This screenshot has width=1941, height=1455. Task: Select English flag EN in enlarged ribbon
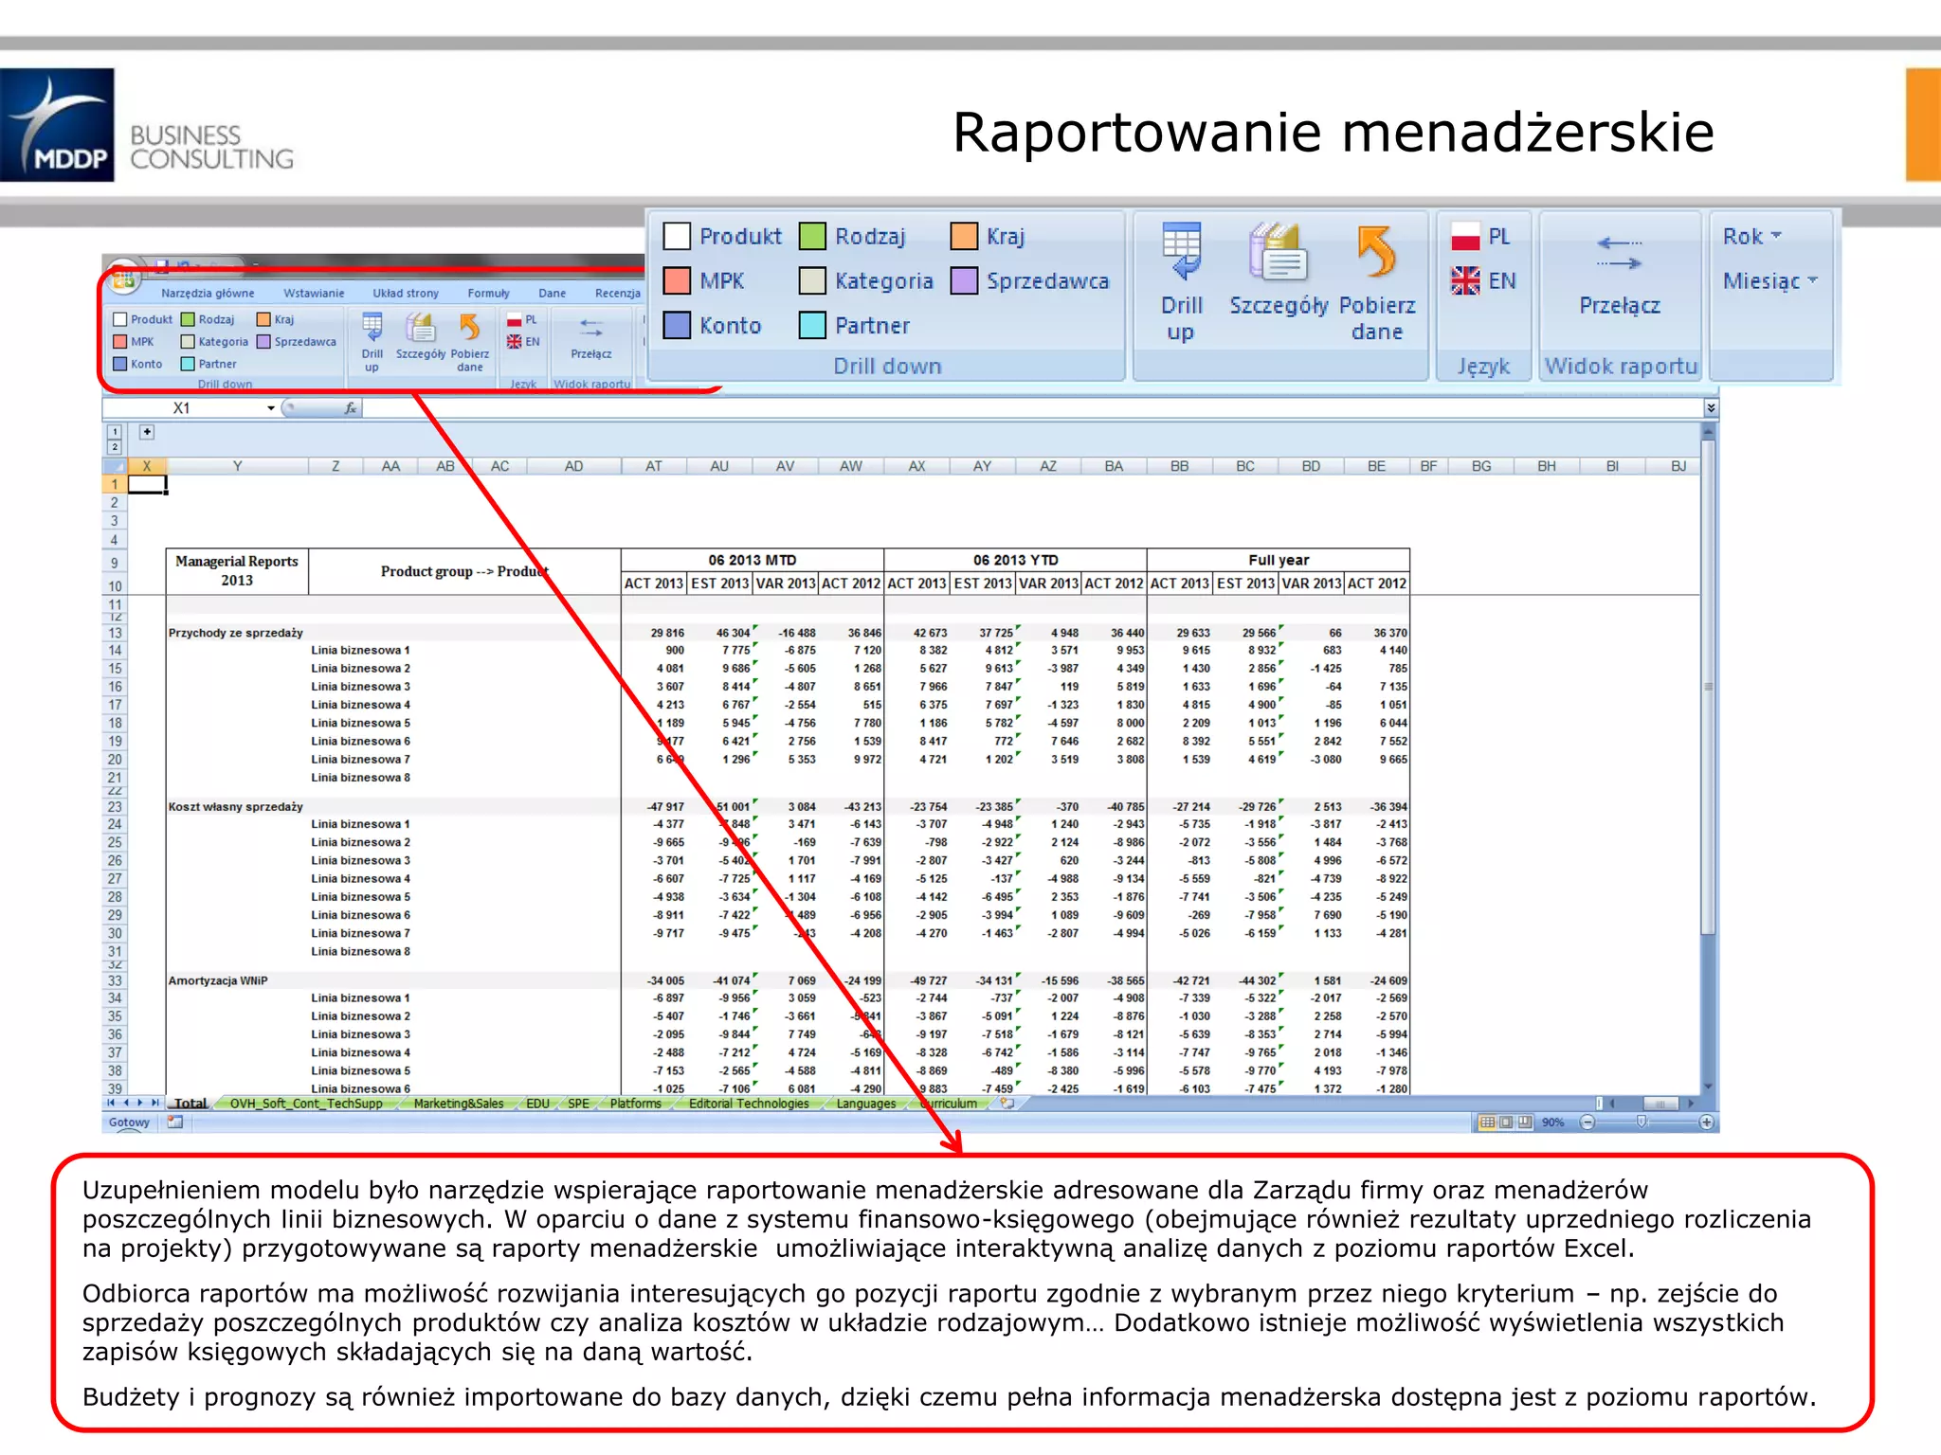tap(1465, 280)
